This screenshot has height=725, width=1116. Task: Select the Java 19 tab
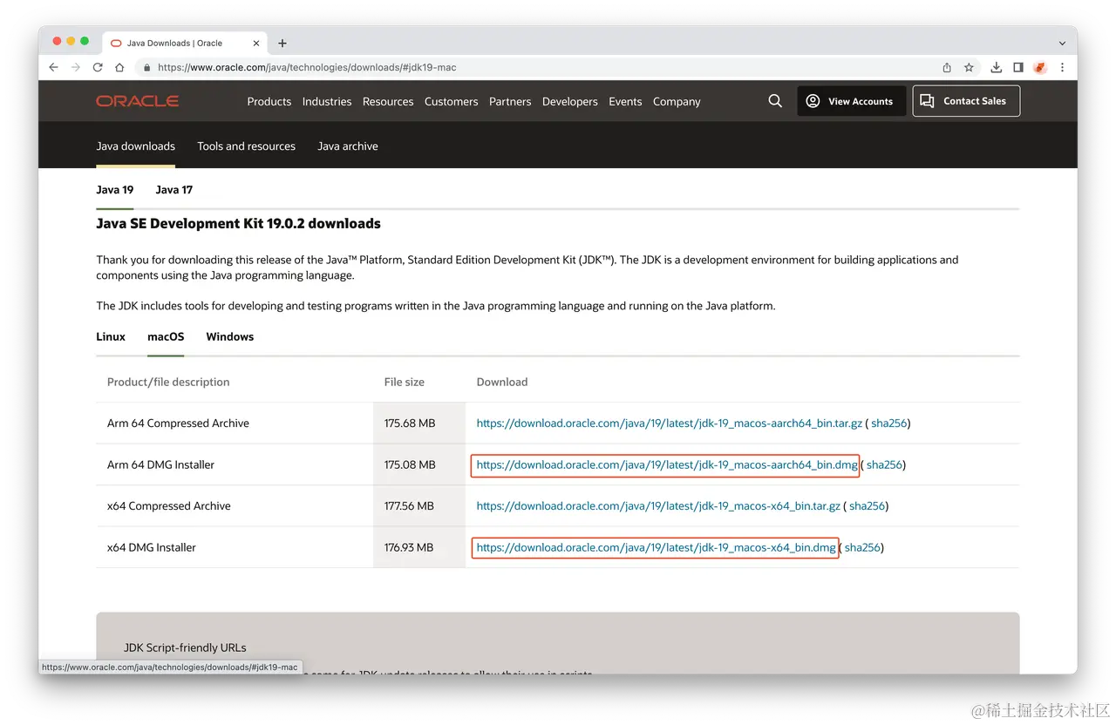115,190
